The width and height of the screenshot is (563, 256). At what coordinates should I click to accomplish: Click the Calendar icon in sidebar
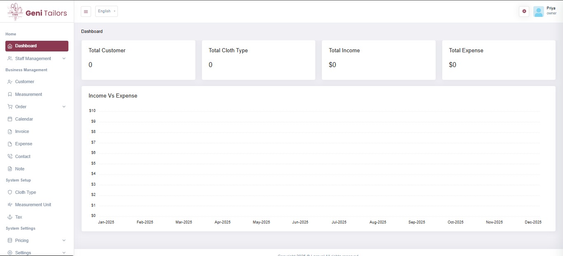pyautogui.click(x=10, y=119)
